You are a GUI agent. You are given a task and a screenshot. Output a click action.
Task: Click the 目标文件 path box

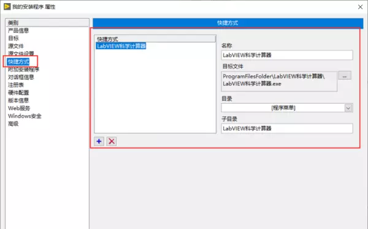tap(279, 81)
